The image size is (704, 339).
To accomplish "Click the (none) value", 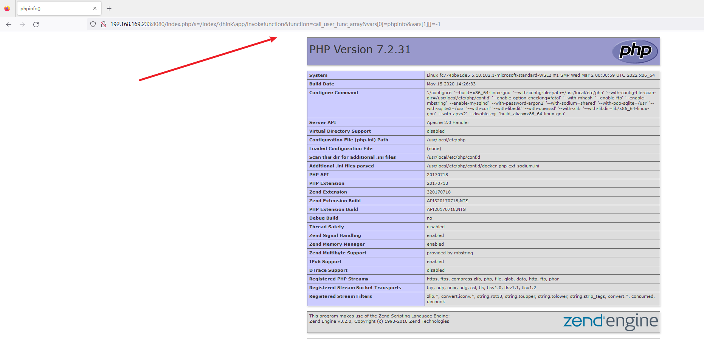I will [434, 149].
